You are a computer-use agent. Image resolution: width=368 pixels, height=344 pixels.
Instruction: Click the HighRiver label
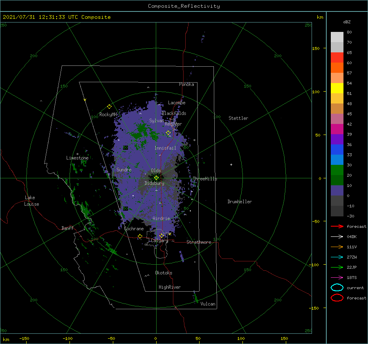(170, 287)
